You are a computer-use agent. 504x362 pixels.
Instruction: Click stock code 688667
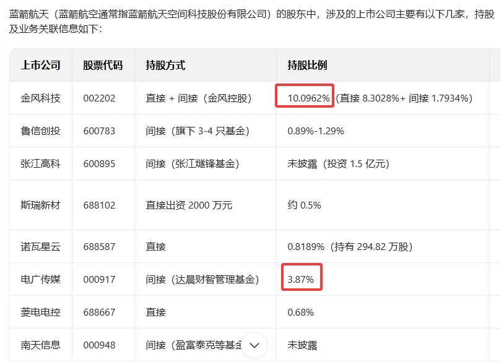click(99, 312)
